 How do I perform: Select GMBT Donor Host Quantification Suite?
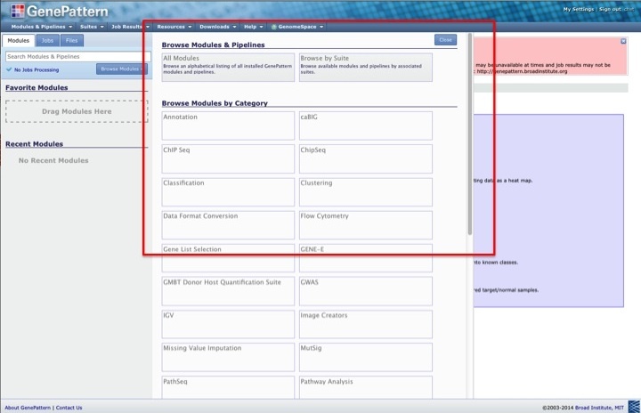pyautogui.click(x=228, y=291)
